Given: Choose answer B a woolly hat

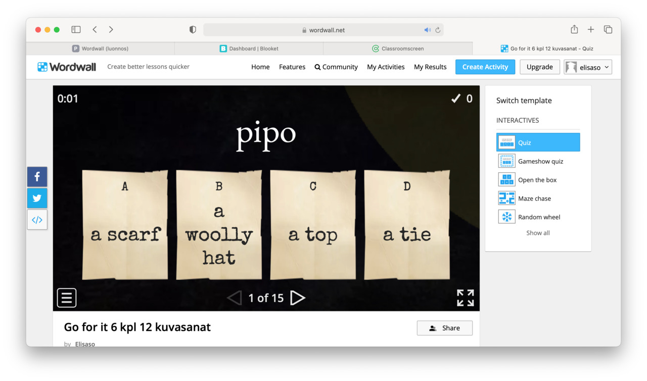Looking at the screenshot, I should (x=219, y=225).
